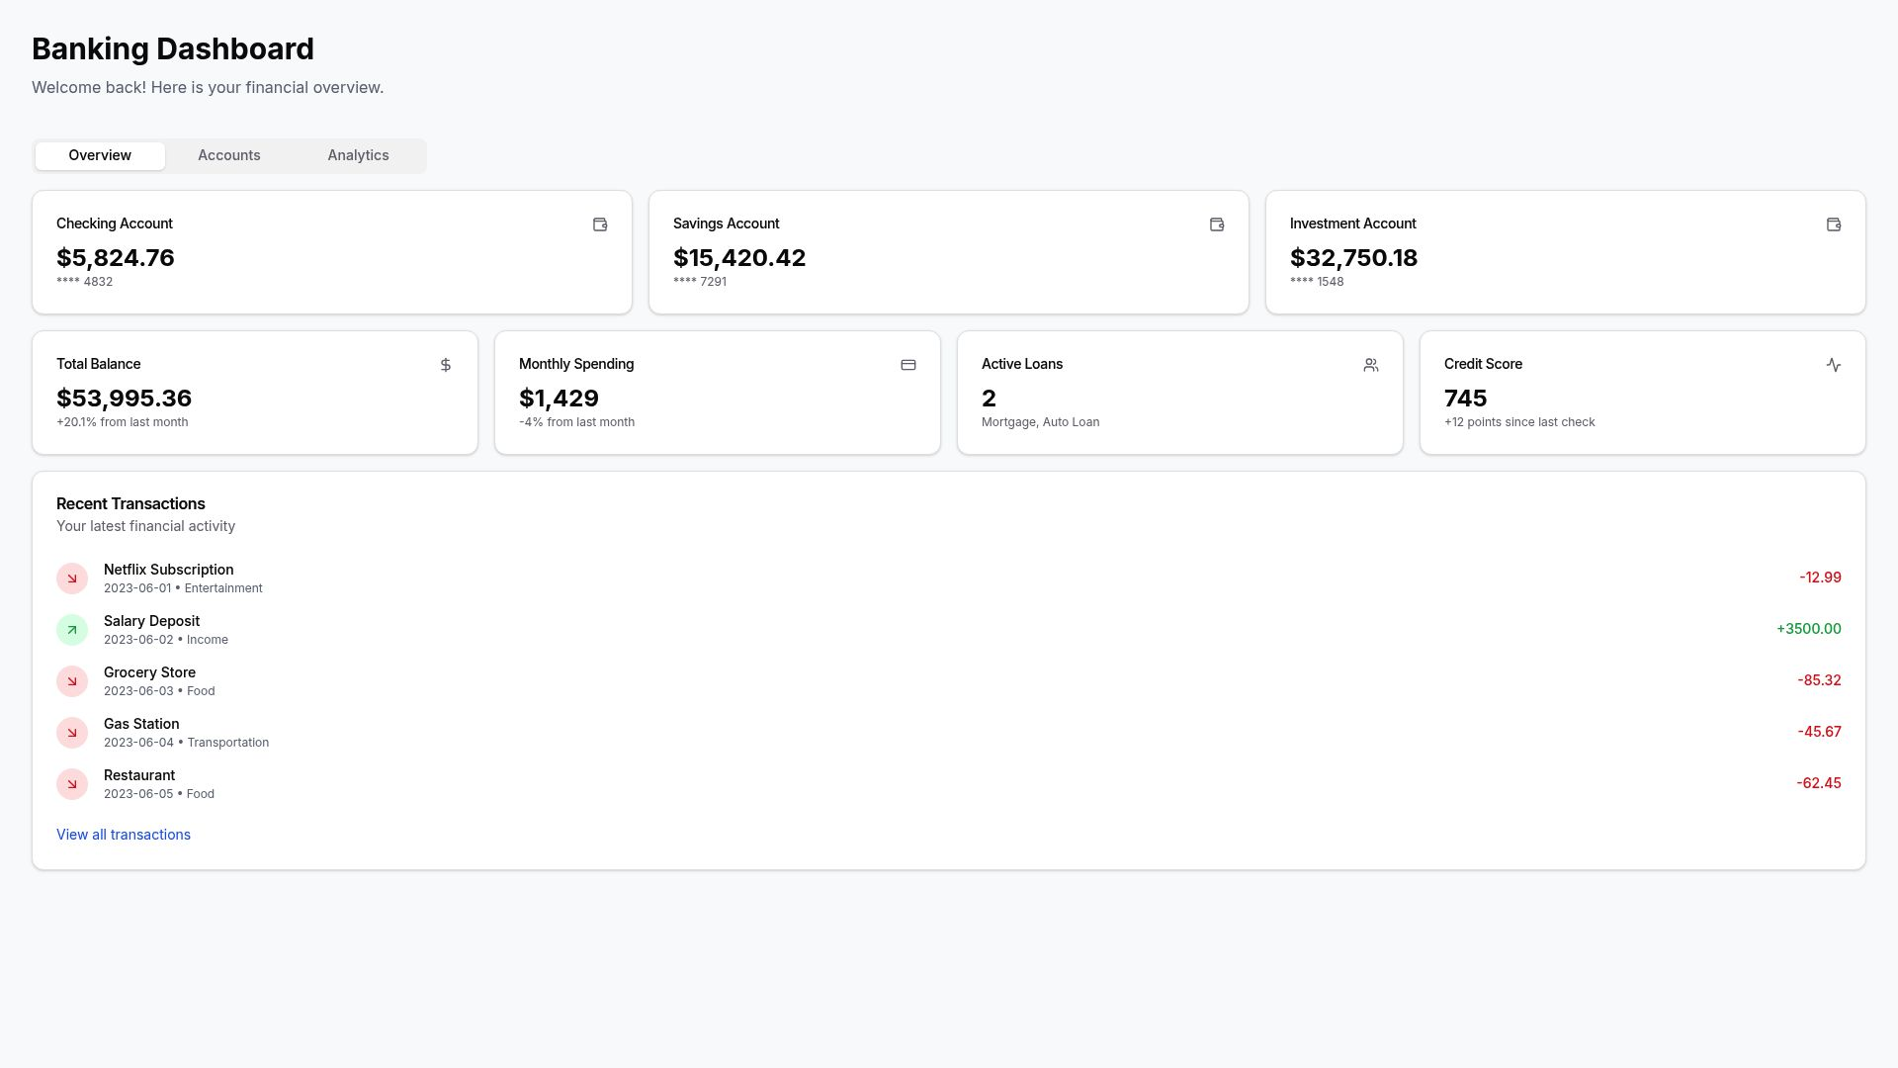Click the Gas Station expense arrow icon
The image size is (1898, 1068).
tap(72, 733)
